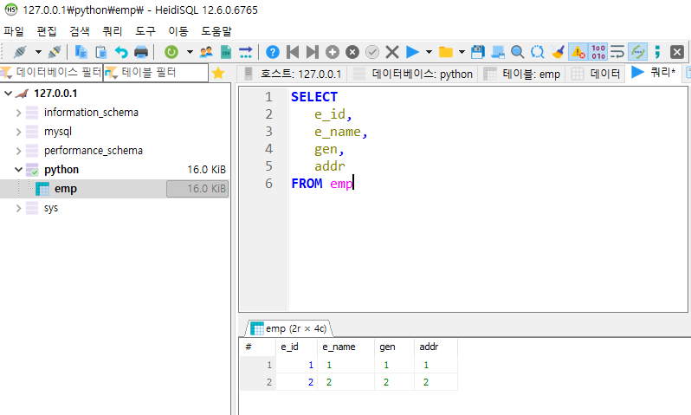This screenshot has height=415, width=691.
Task: Click the Insert row plus icon
Action: point(333,52)
